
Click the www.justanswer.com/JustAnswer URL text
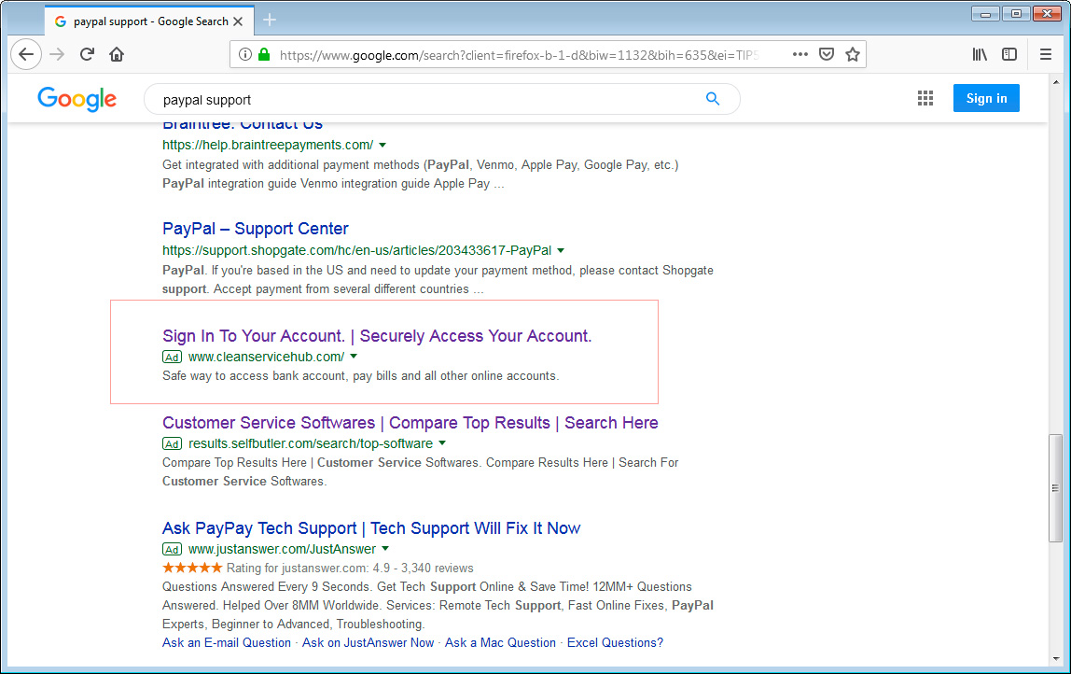tap(282, 548)
